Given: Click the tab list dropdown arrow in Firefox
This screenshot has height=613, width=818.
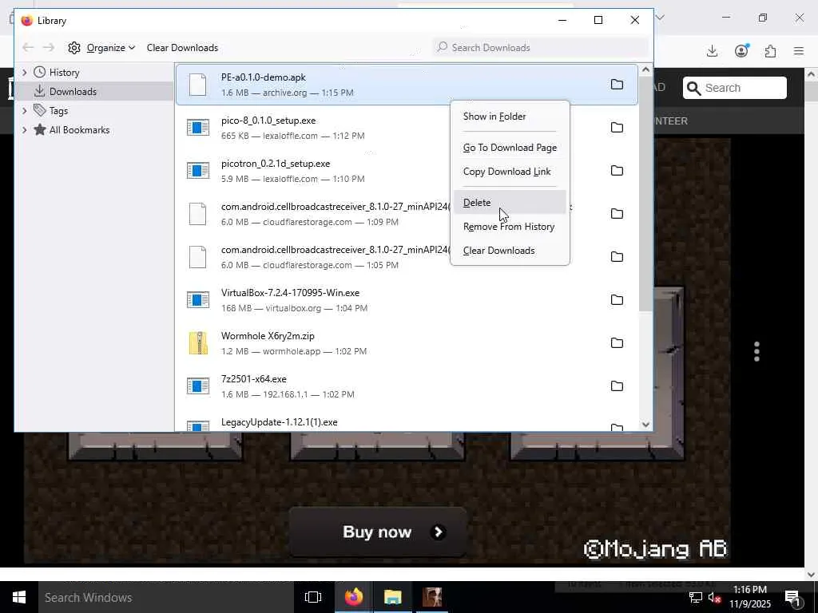Looking at the screenshot, I should (660, 18).
